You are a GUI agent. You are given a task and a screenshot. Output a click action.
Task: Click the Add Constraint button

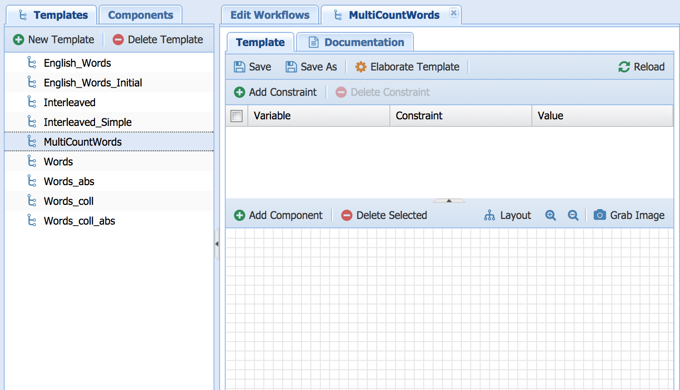click(276, 92)
